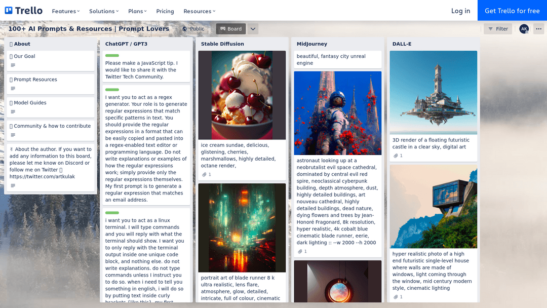The height and width of the screenshot is (308, 547).
Task: Open the glowing round window image card
Action: (337, 282)
